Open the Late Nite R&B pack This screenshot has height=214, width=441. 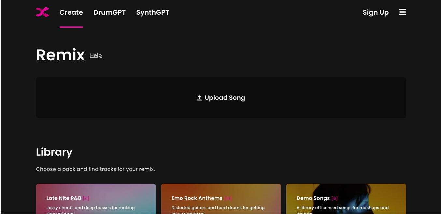click(64, 198)
